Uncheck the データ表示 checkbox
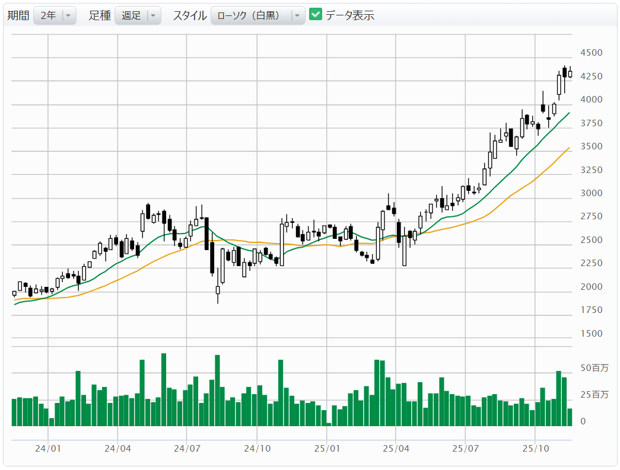This screenshot has height=470, width=620. [316, 15]
